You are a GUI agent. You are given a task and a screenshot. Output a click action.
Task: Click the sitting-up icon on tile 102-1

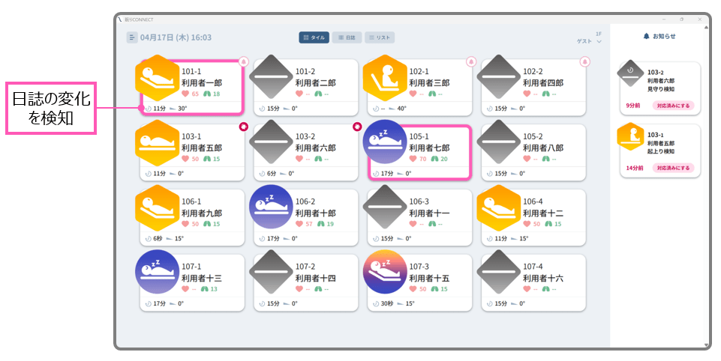pos(385,77)
